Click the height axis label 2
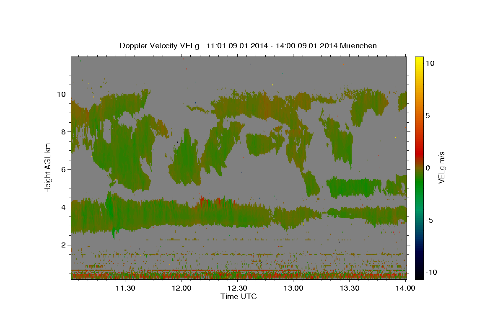 click(x=65, y=245)
